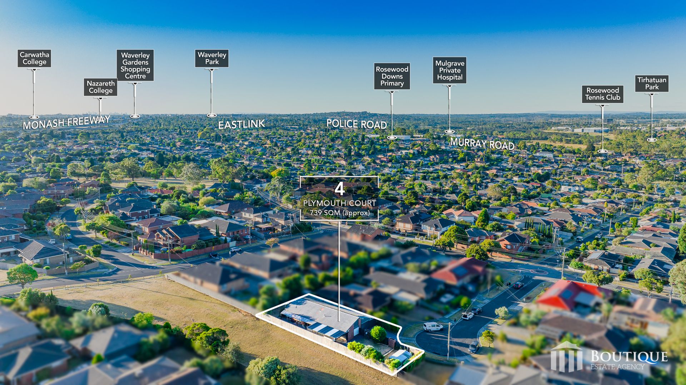Click the POLICE ROAD text

357,124
